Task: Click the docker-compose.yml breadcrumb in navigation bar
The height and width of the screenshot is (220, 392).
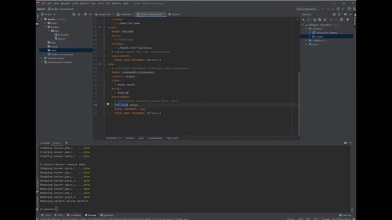Action: tap(61, 9)
